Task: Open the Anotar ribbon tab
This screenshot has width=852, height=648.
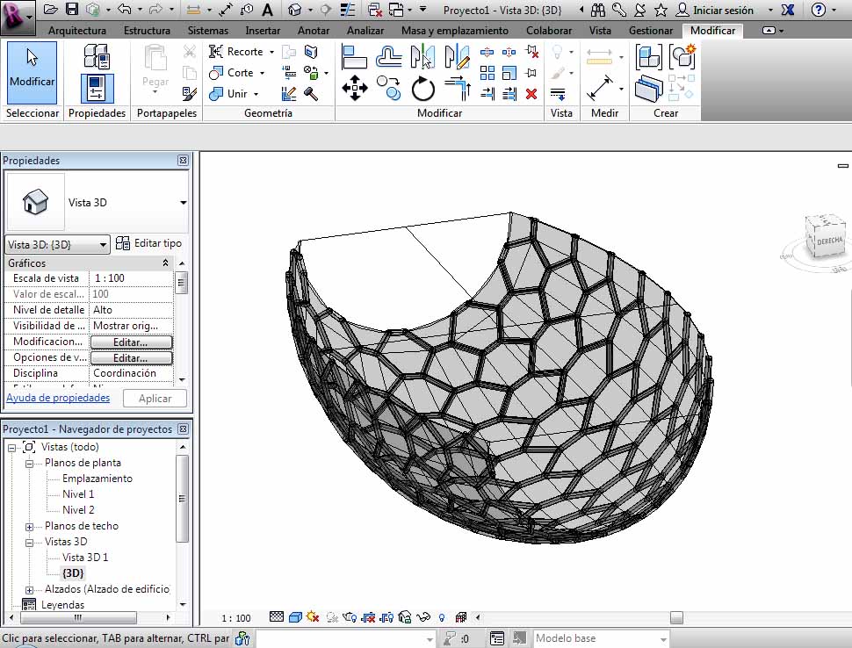Action: [x=313, y=30]
